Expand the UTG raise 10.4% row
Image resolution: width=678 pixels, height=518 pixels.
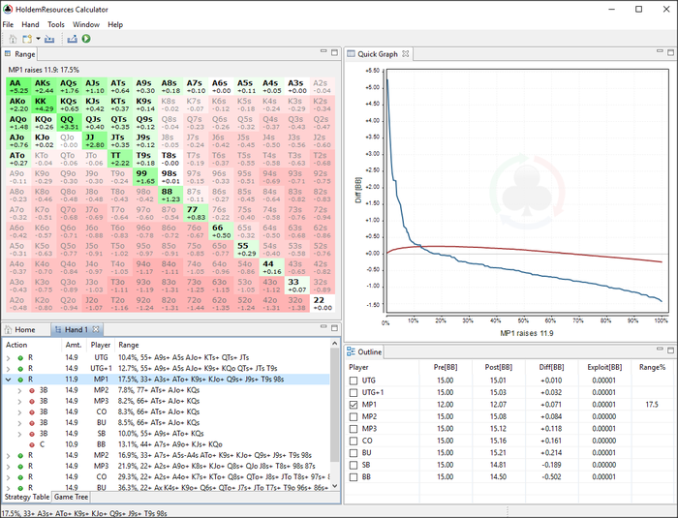pos(8,358)
